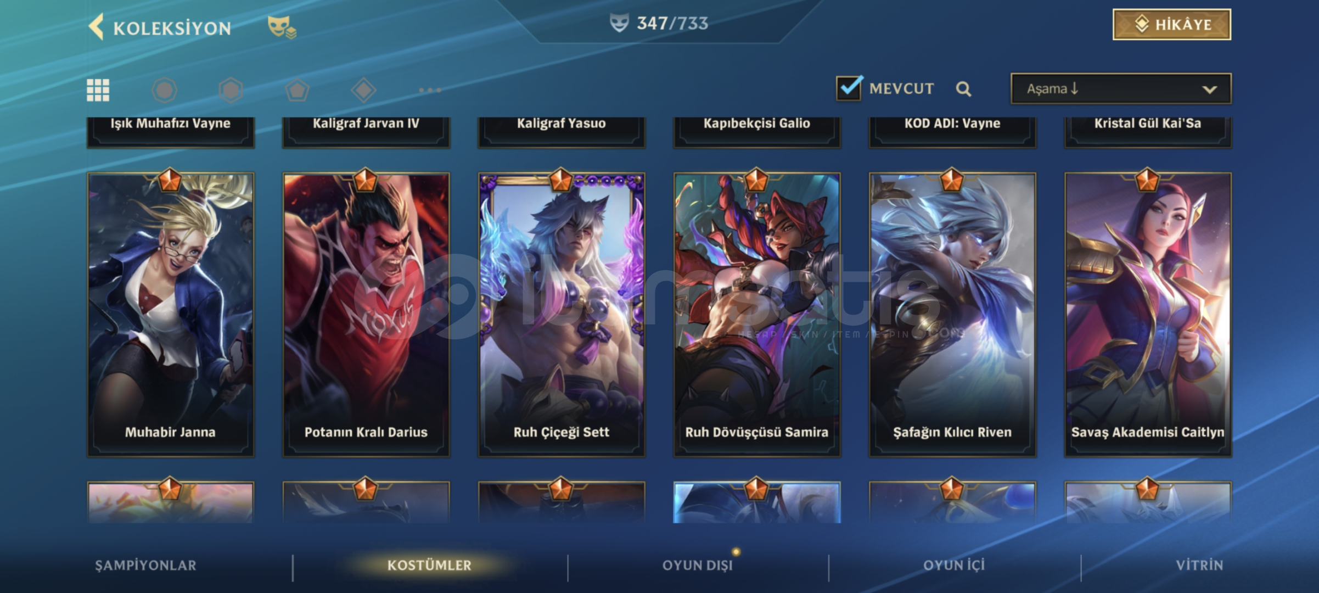
Task: Open the VİTRİN tab
Action: (x=1199, y=566)
